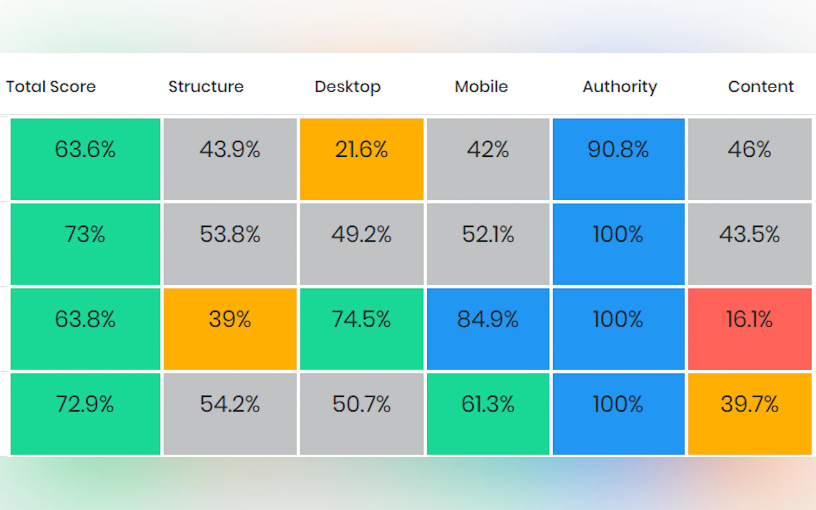Click the orange 21.6% Desktop cell
Image resolution: width=816 pixels, height=510 pixels.
click(362, 159)
